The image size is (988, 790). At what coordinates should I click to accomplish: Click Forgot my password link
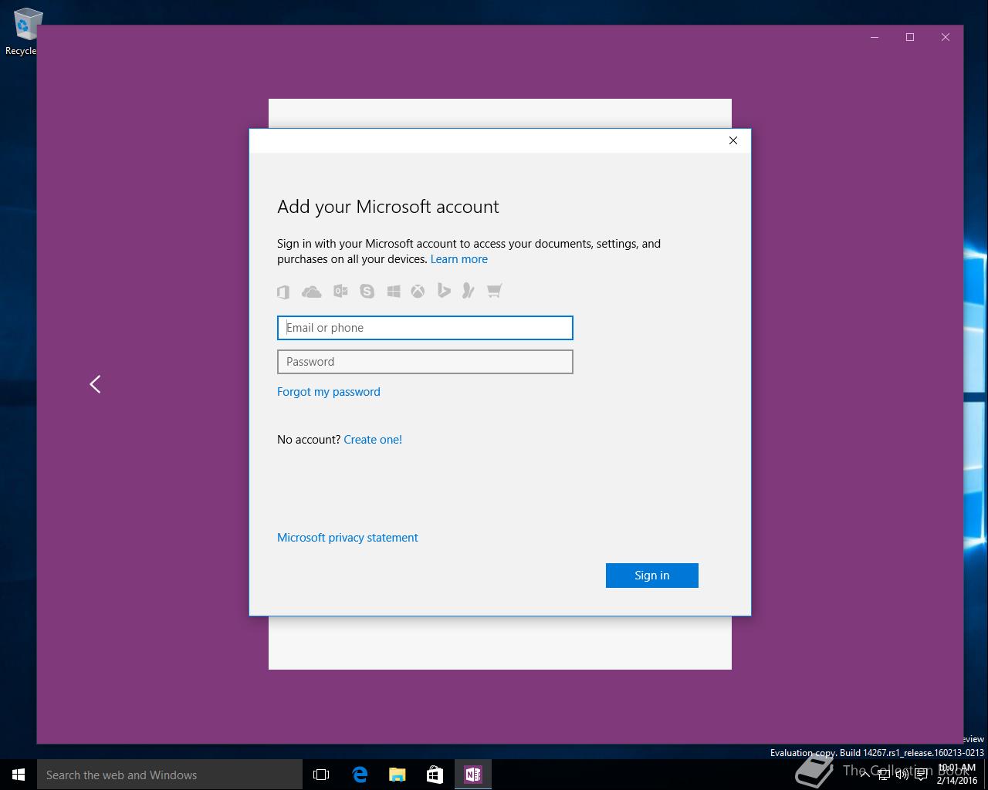pyautogui.click(x=329, y=392)
